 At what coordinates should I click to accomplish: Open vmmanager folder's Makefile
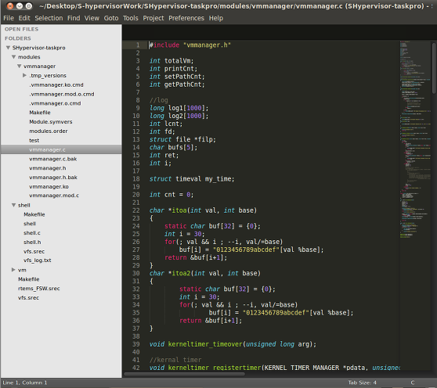click(x=40, y=113)
